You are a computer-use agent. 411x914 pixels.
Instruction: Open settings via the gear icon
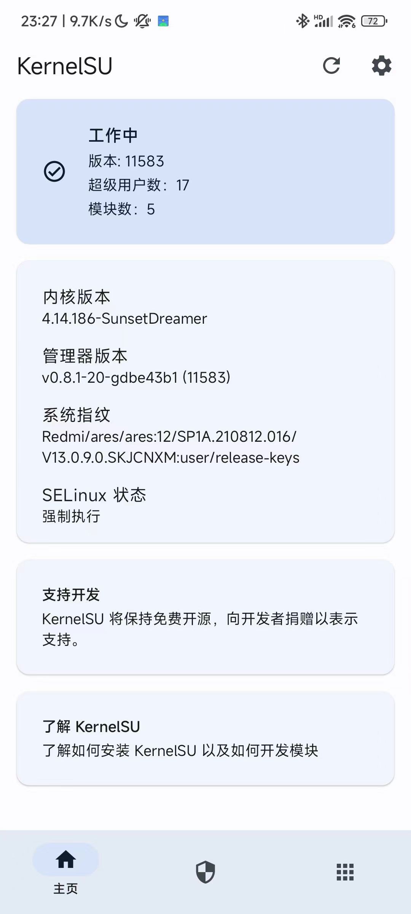coord(381,66)
